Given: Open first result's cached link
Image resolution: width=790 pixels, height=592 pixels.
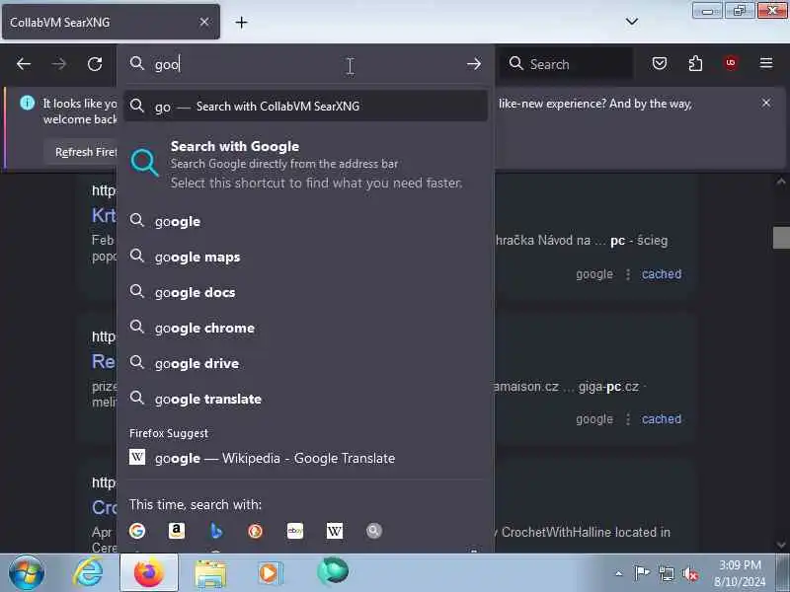Looking at the screenshot, I should coord(661,274).
